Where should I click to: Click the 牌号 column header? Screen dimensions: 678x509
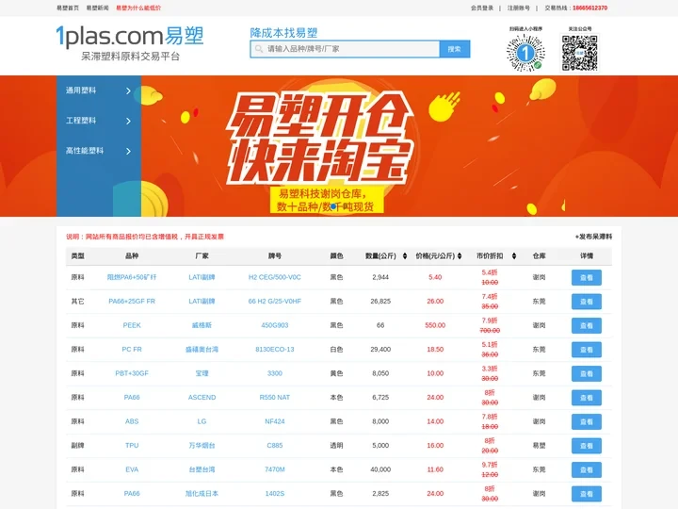(275, 255)
